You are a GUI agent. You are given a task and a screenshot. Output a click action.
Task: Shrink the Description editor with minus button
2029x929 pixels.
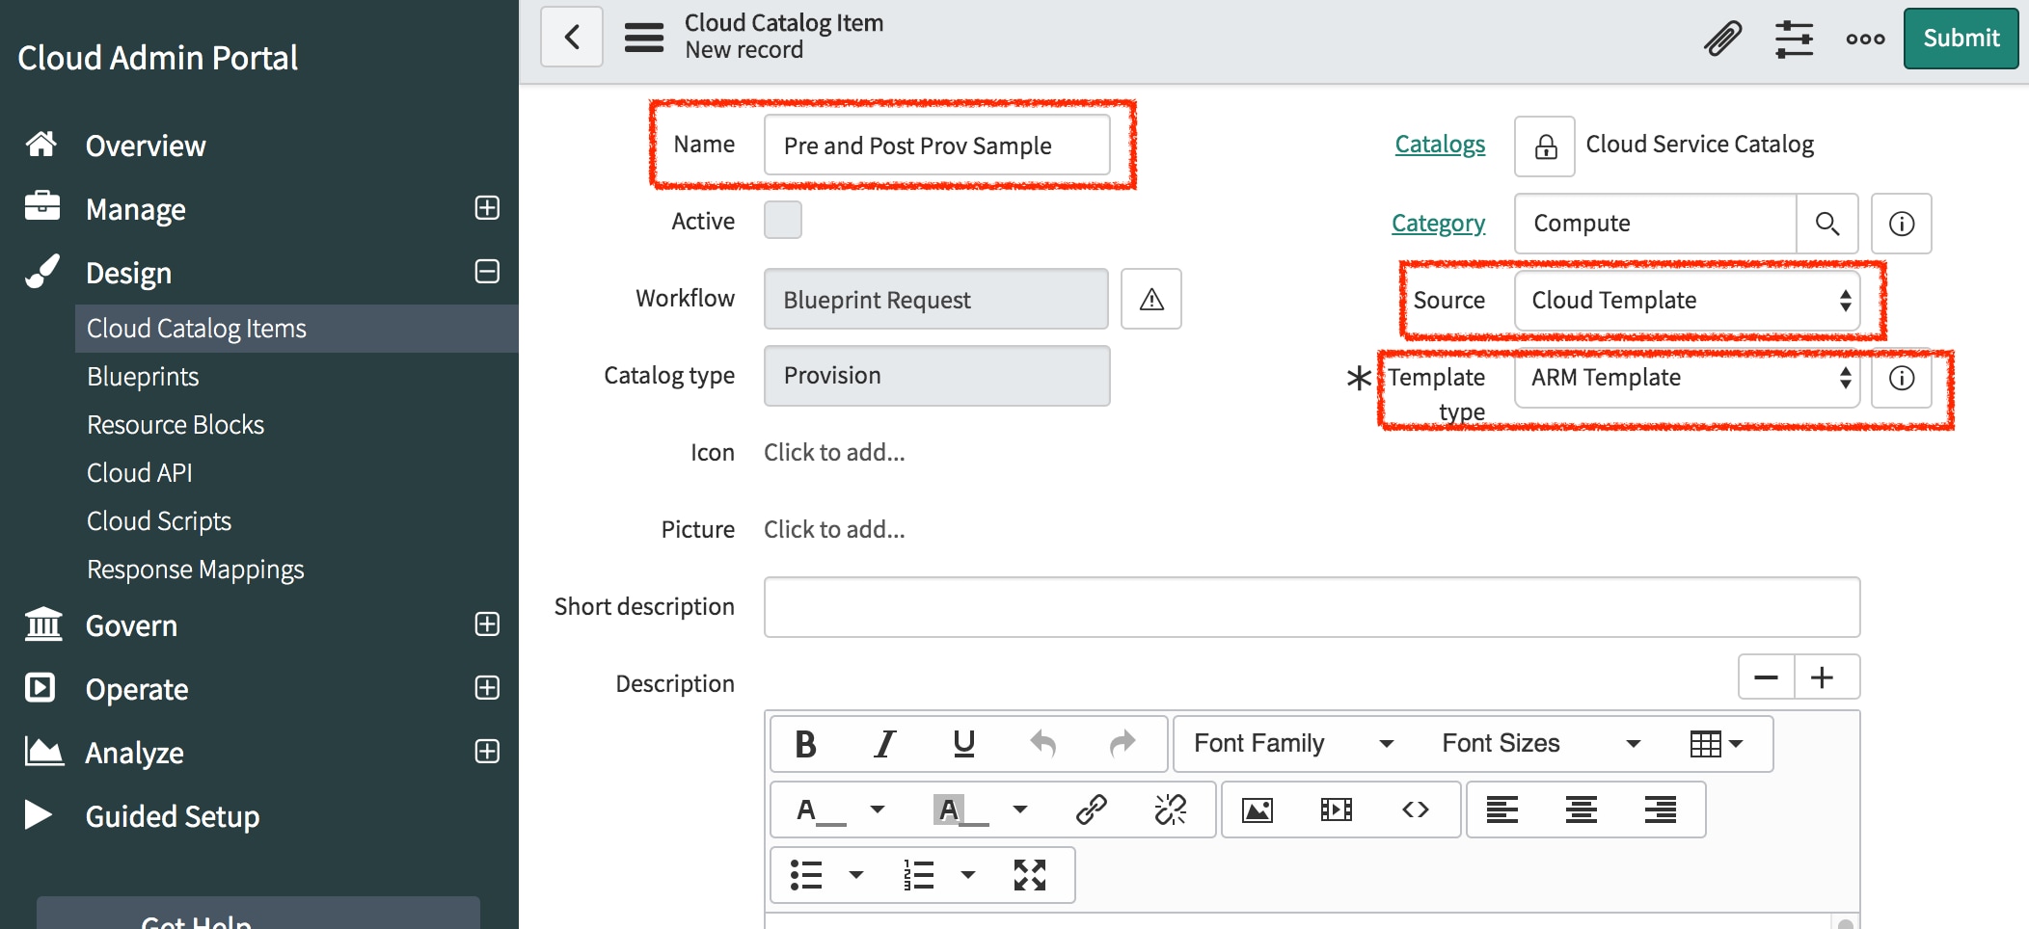(x=1766, y=677)
